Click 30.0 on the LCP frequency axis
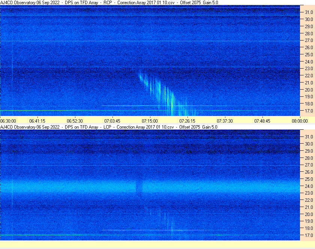315x249 pixels. pyautogui.click(x=309, y=144)
